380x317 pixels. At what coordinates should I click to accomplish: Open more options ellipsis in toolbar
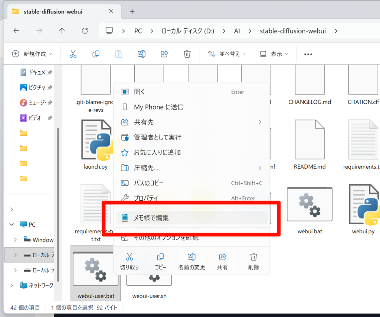[308, 54]
